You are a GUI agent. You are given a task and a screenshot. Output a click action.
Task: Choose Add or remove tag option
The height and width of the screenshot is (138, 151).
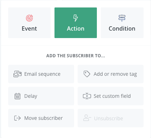click(x=110, y=74)
